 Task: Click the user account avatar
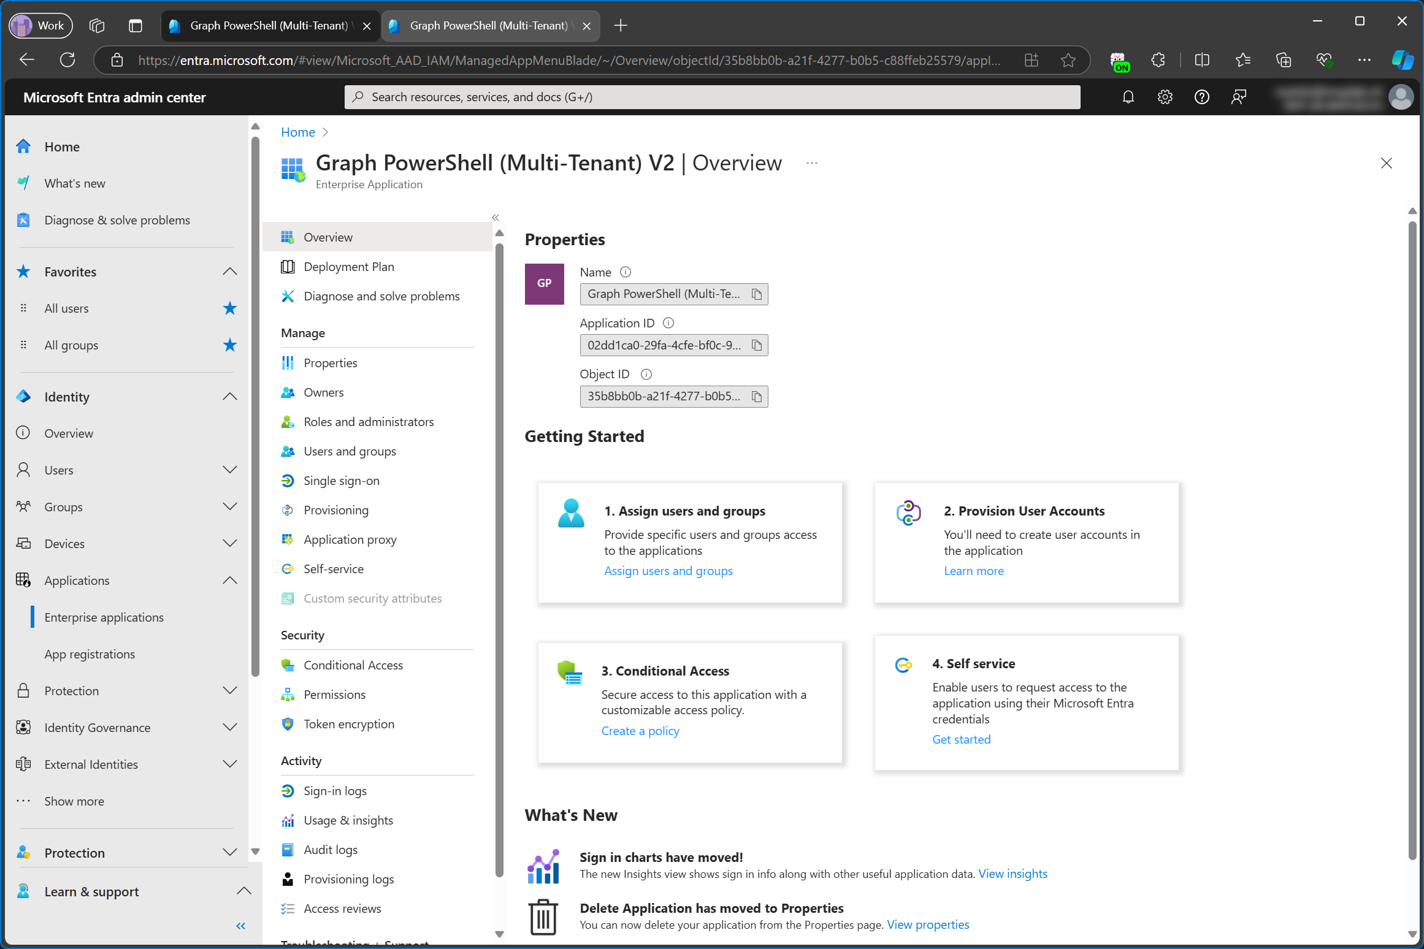pyautogui.click(x=1401, y=97)
